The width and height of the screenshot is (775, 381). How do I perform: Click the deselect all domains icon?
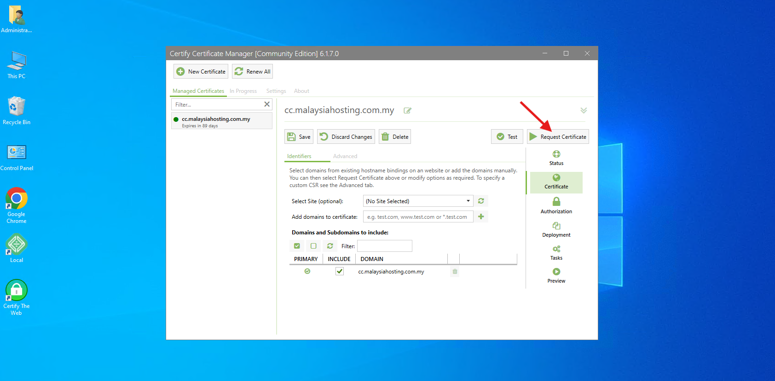313,246
